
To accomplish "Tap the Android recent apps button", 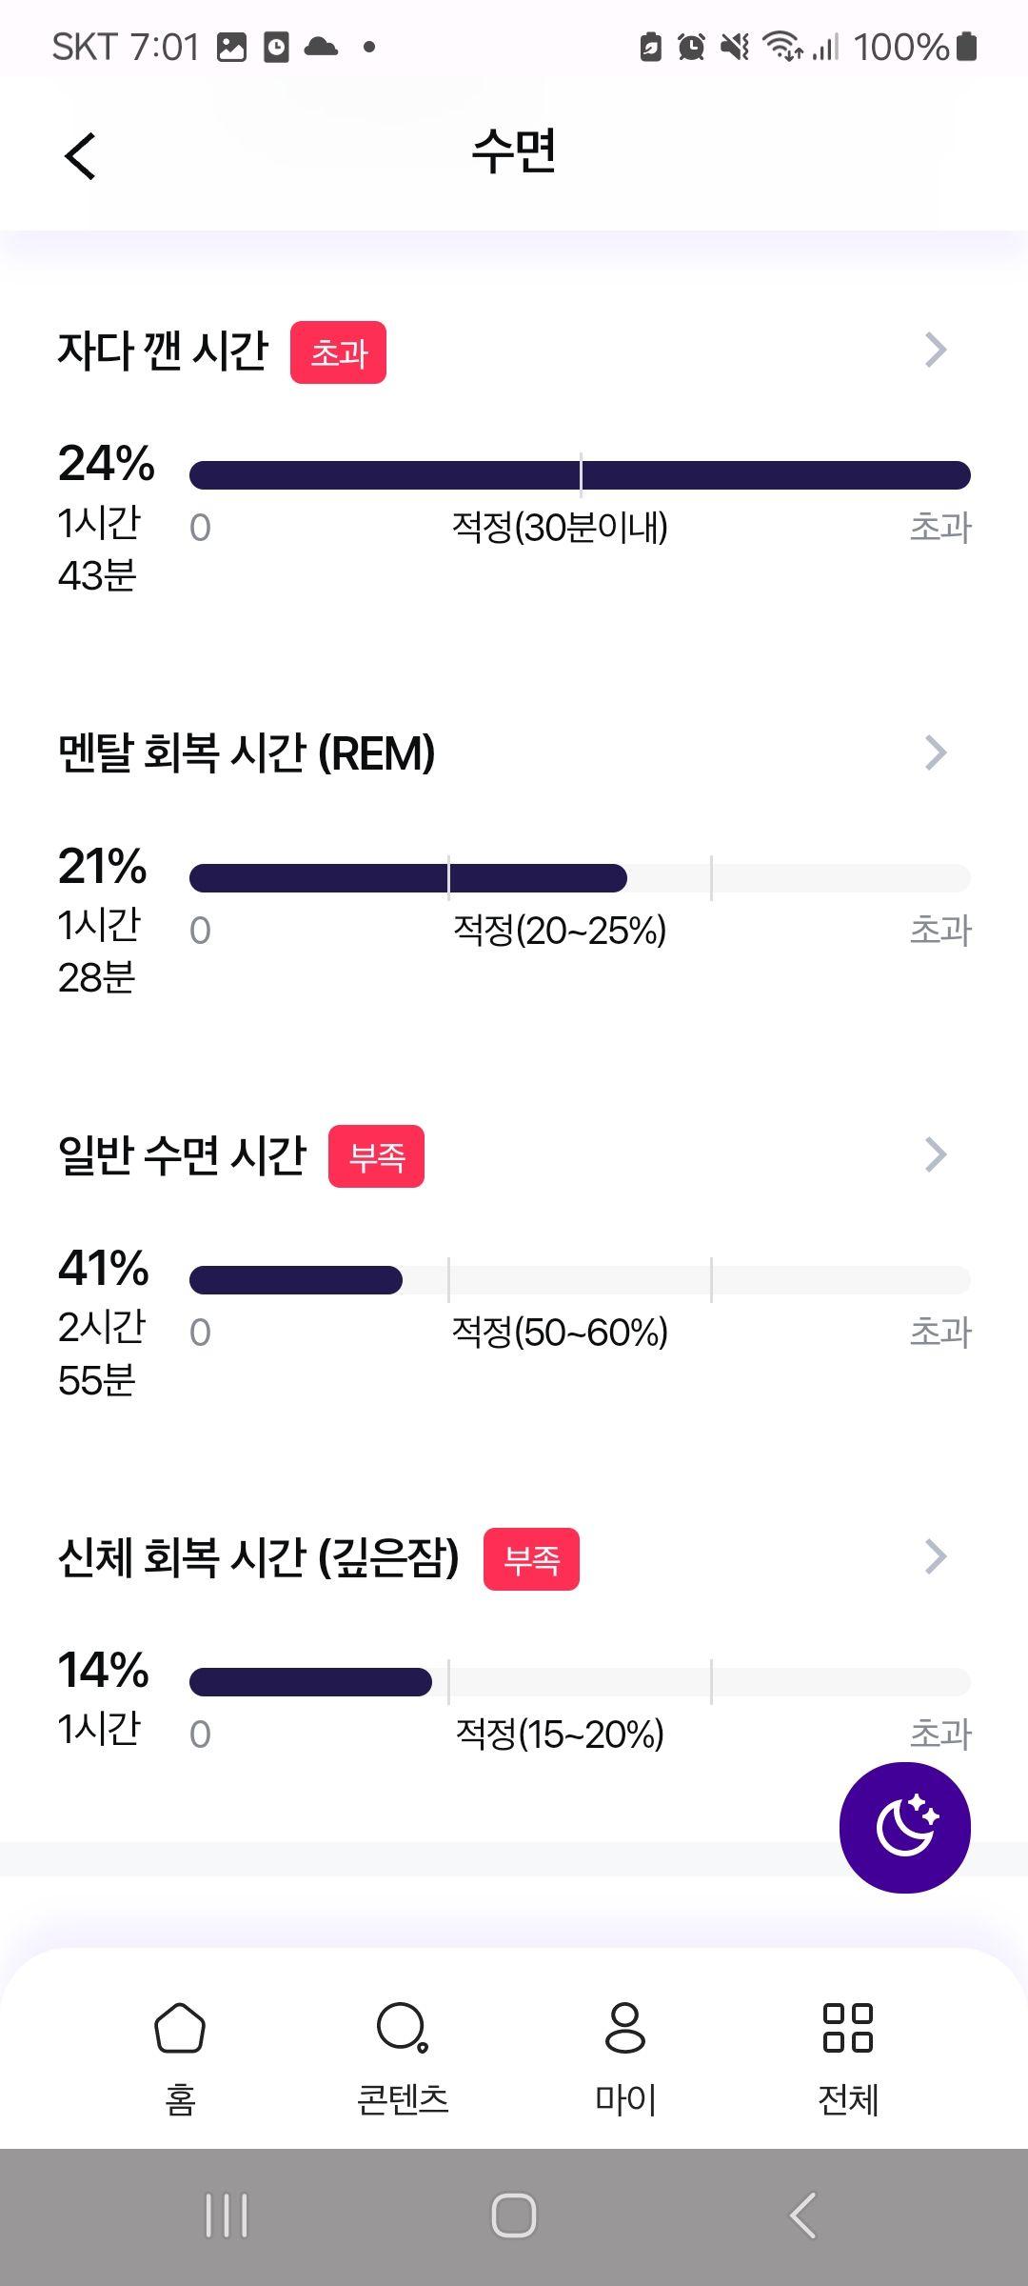I will (227, 2216).
